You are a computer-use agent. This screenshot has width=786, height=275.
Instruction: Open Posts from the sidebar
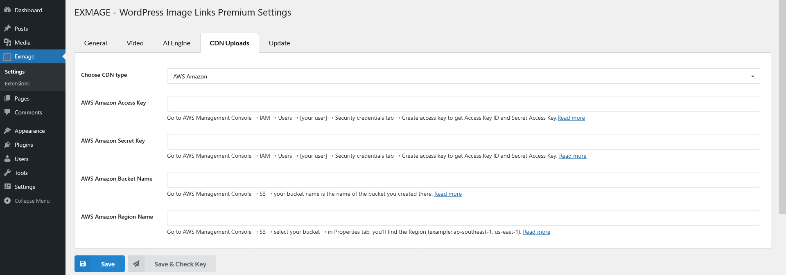pos(33,29)
